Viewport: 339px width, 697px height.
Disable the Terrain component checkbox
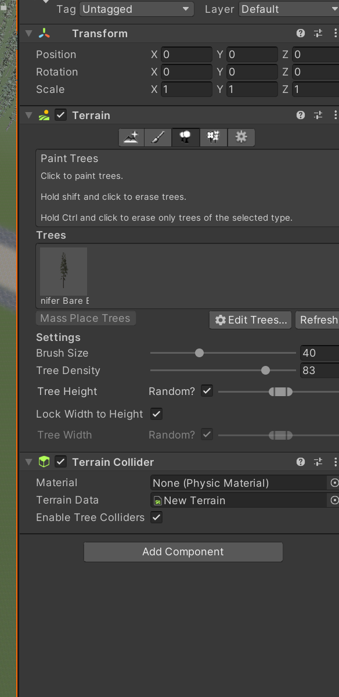pos(60,115)
